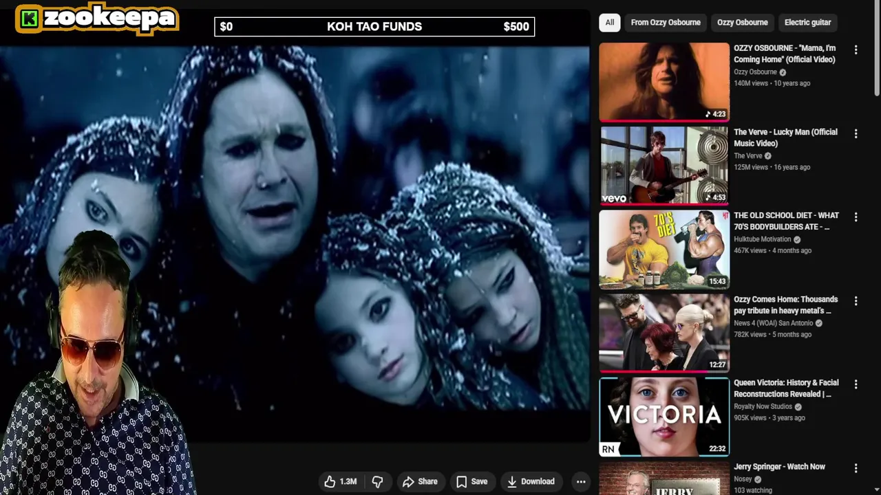Open options menu for Ozzy Comes Home video
The width and height of the screenshot is (881, 495).
coord(856,300)
